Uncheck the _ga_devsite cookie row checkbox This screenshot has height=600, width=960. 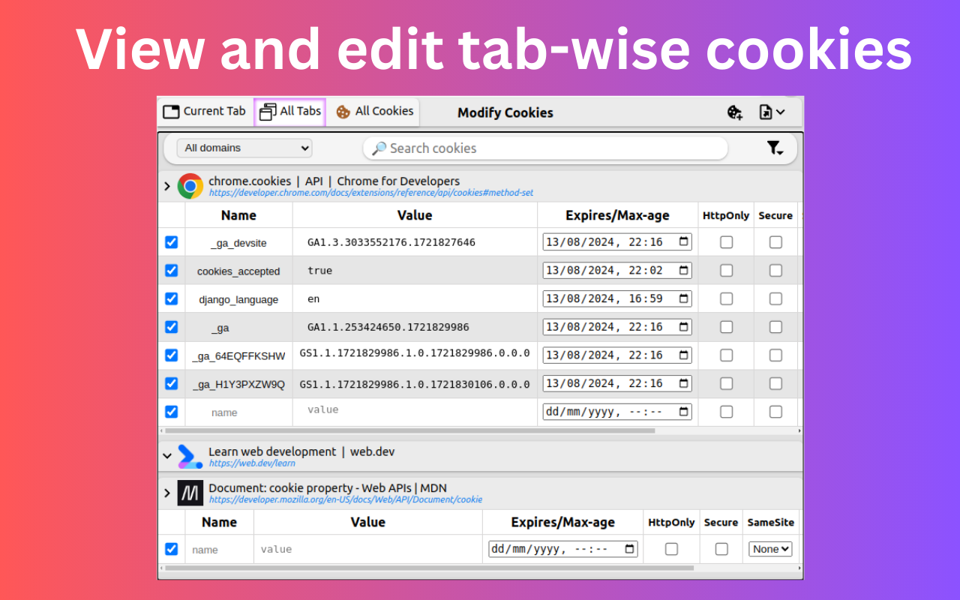click(171, 242)
